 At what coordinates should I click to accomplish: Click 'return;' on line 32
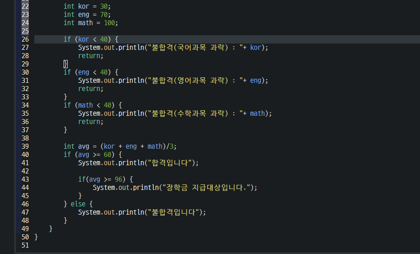point(91,89)
